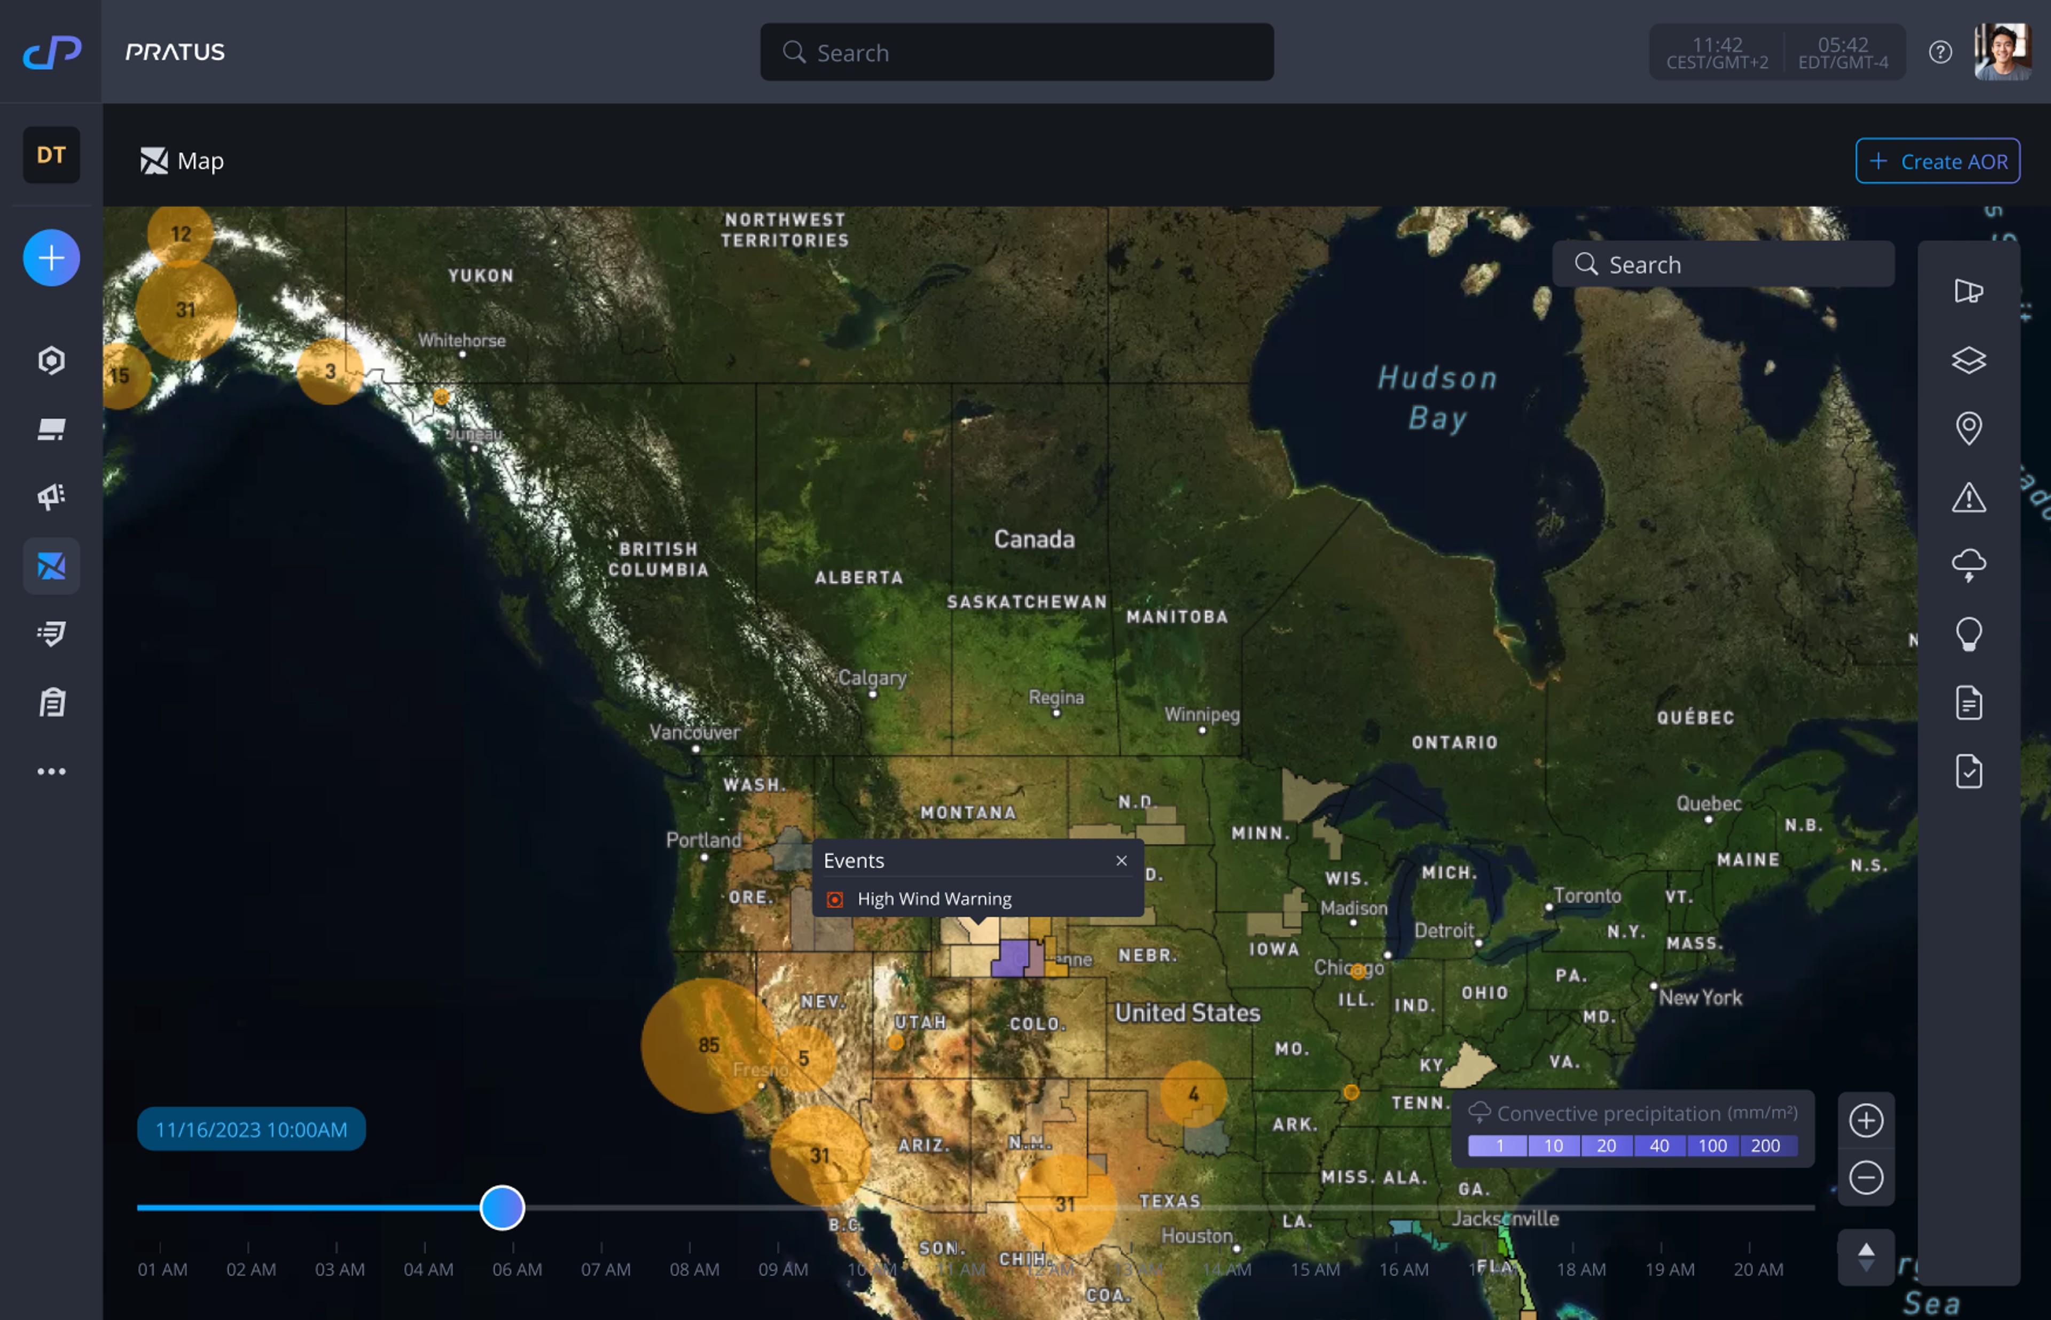This screenshot has width=2051, height=1320.
Task: Jump to 19 AM on the timeline
Action: [1670, 1269]
